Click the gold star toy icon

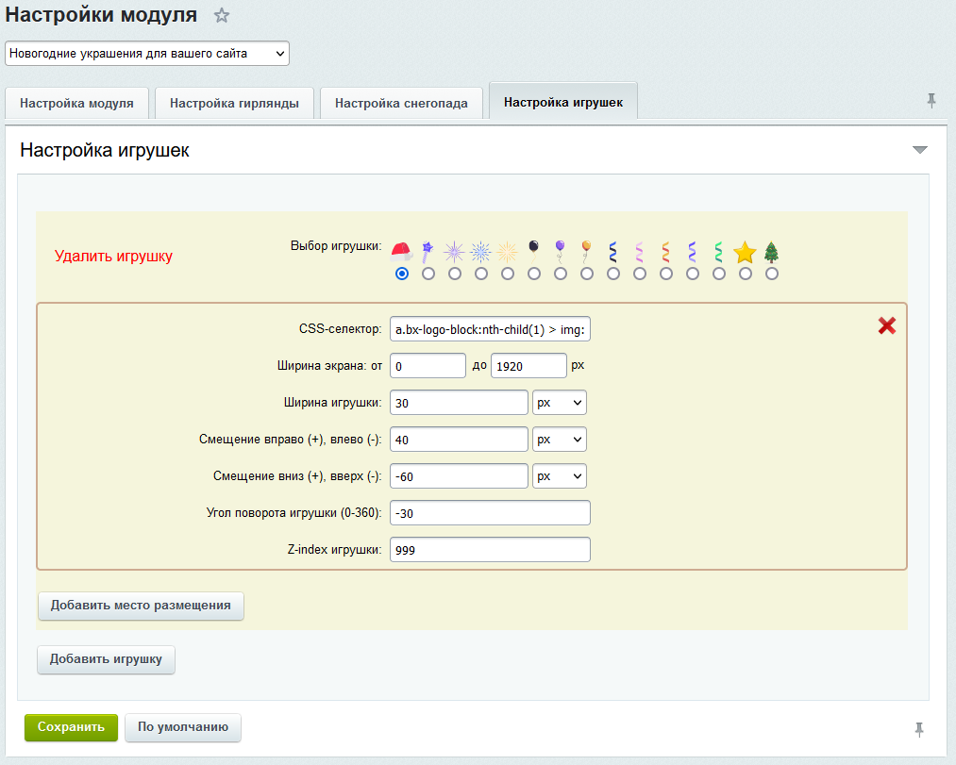[x=746, y=252]
